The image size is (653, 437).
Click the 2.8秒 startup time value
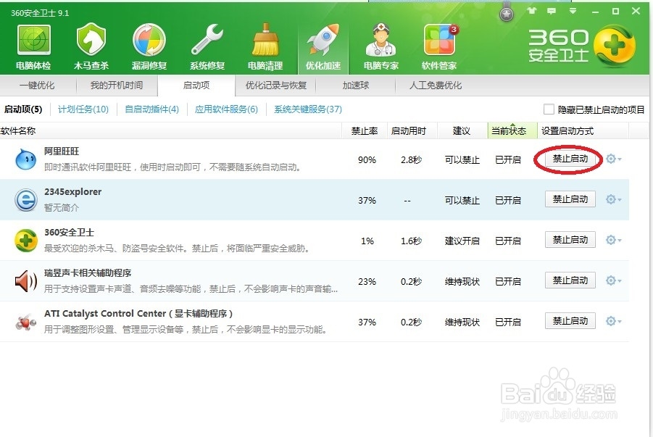(x=411, y=160)
